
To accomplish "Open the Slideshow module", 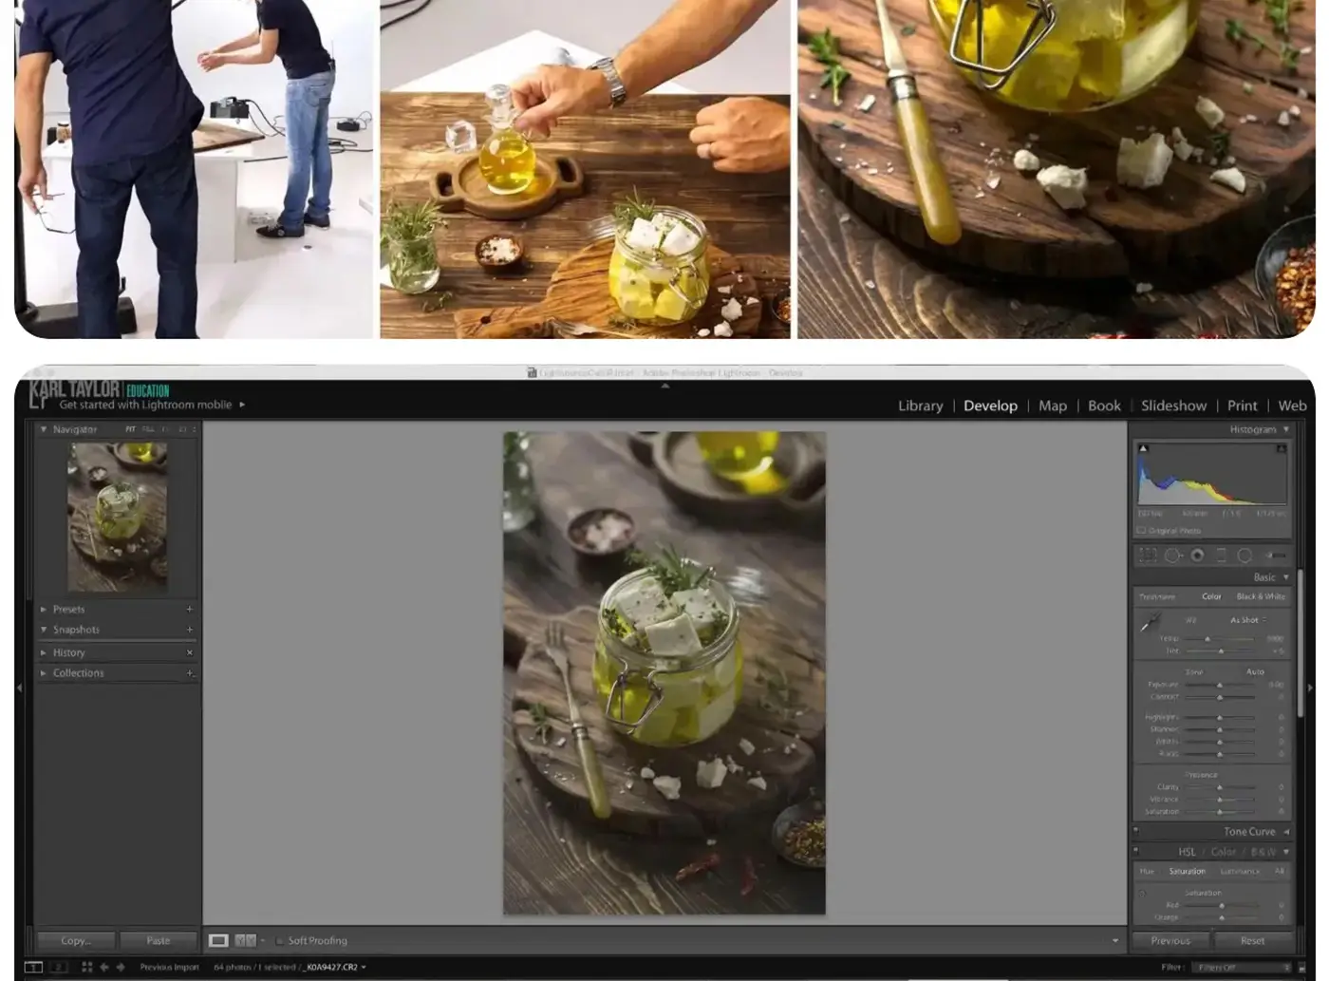I will [1174, 406].
